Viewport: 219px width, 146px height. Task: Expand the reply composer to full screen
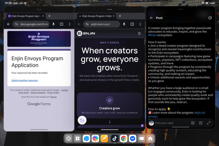(209, 123)
